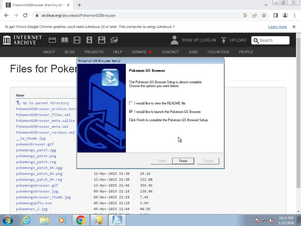Open the site information lock icon
Image resolution: width=301 pixels, height=226 pixels.
pos(37,15)
